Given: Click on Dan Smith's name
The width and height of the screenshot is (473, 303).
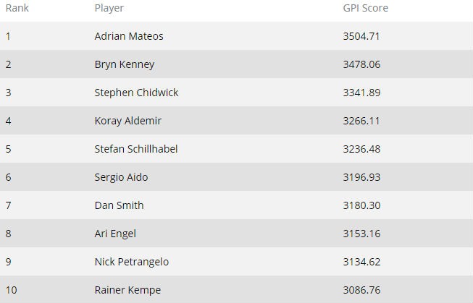Looking at the screenshot, I should click(119, 205).
